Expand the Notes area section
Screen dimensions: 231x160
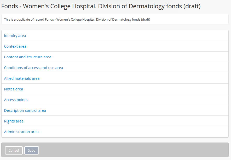coord(14,89)
